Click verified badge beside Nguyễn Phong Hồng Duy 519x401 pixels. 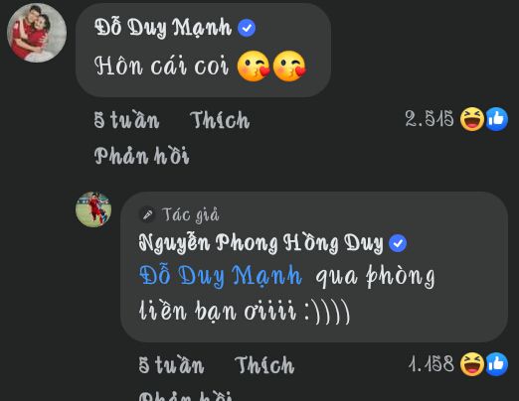(x=398, y=243)
